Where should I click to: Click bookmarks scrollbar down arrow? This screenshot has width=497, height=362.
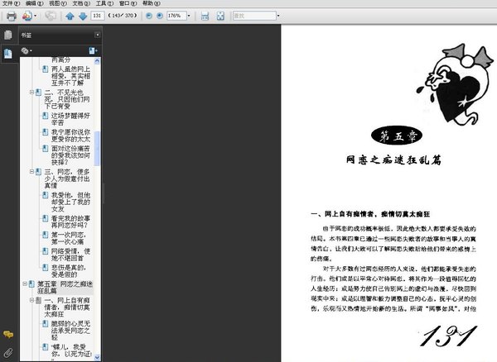[x=97, y=357]
